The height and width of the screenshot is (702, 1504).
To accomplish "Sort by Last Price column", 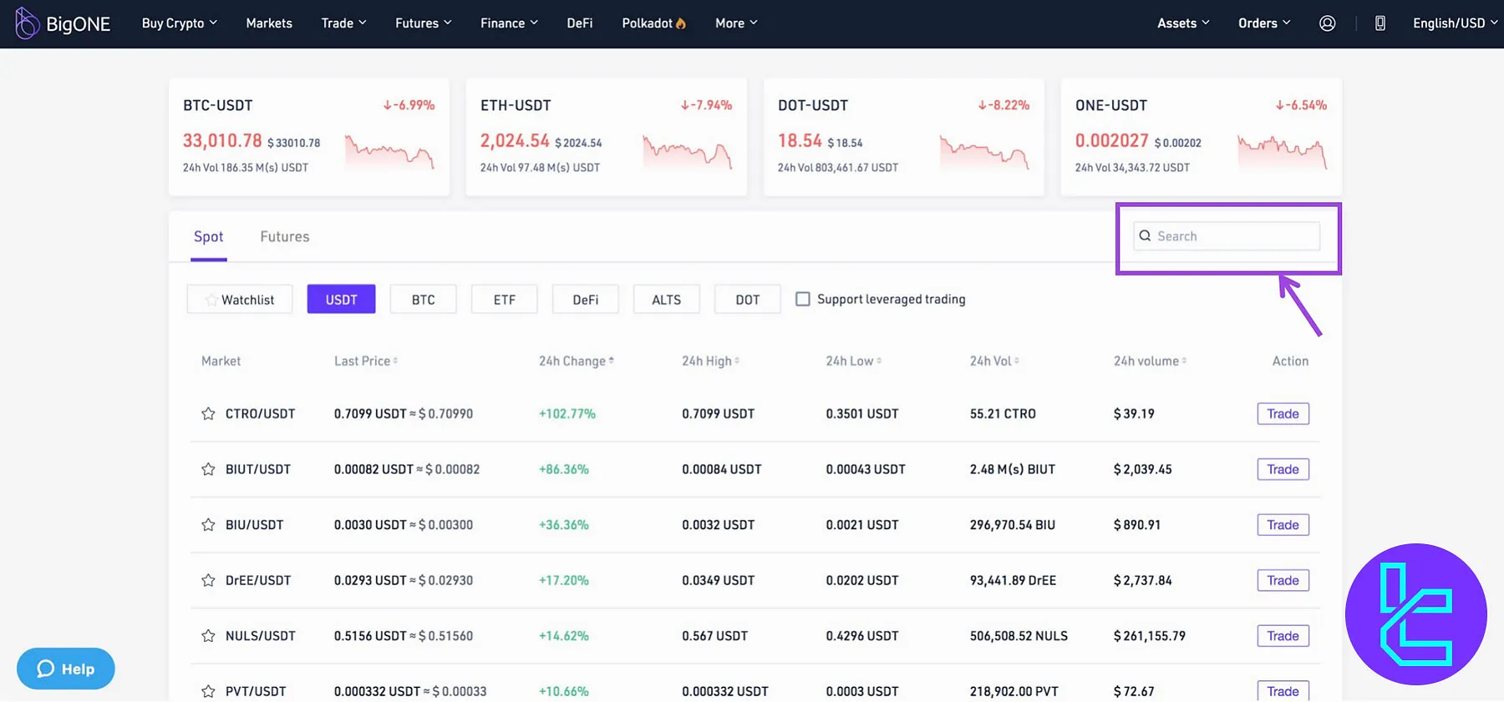I will click(x=366, y=361).
